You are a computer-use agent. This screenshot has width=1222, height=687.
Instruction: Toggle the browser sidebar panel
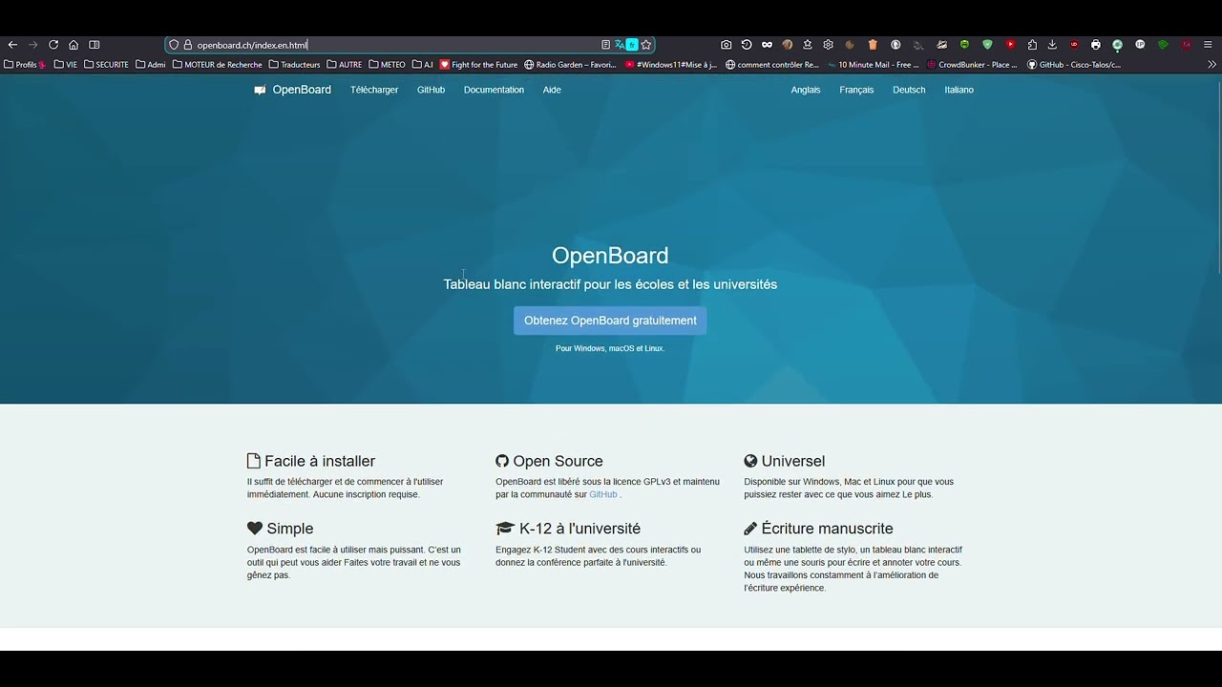tap(95, 45)
